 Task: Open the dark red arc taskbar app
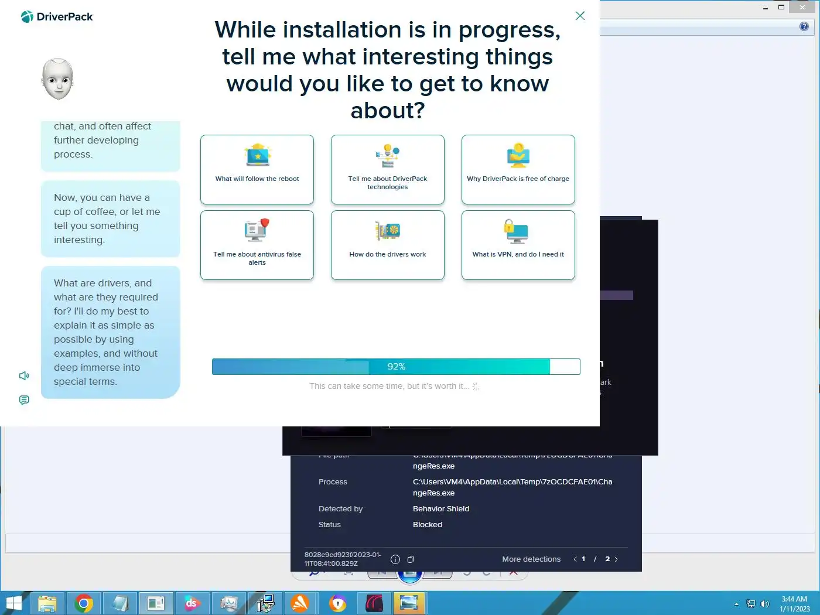(374, 603)
